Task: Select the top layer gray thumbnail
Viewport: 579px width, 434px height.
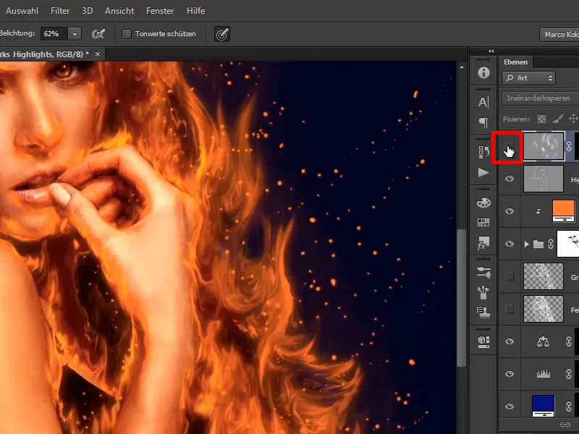Action: 544,147
